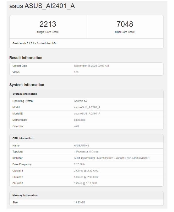Click the Cluster 2 label
The image size is (174, 212).
click(x=18, y=177)
